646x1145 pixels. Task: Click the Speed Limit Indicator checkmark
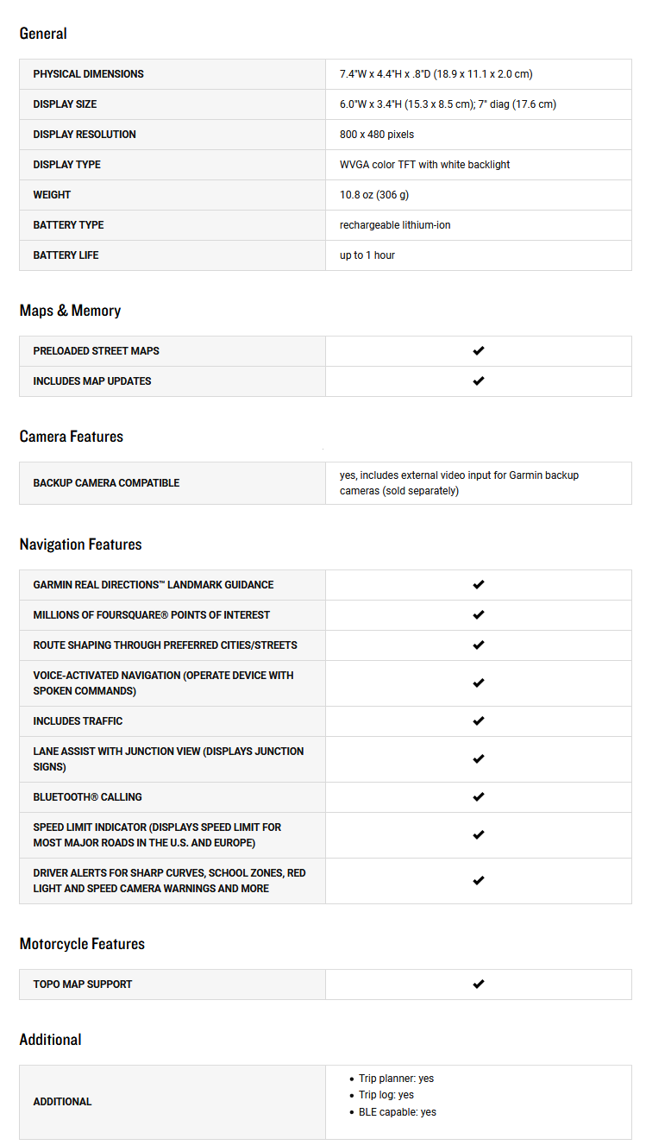click(x=479, y=835)
